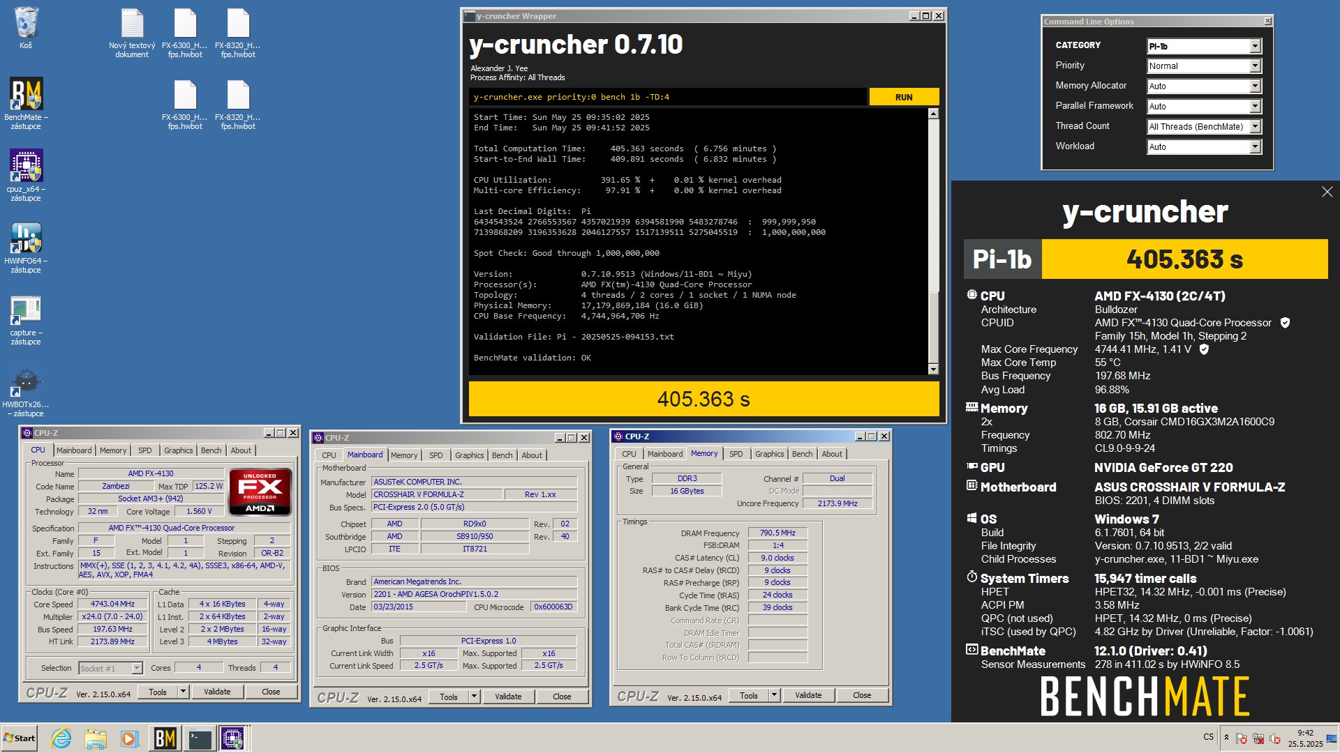Show hidden tray icons arrow
The image size is (1340, 753).
1226,738
